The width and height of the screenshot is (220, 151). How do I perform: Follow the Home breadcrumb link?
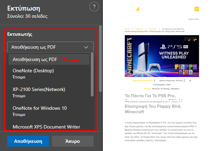coord(127,29)
